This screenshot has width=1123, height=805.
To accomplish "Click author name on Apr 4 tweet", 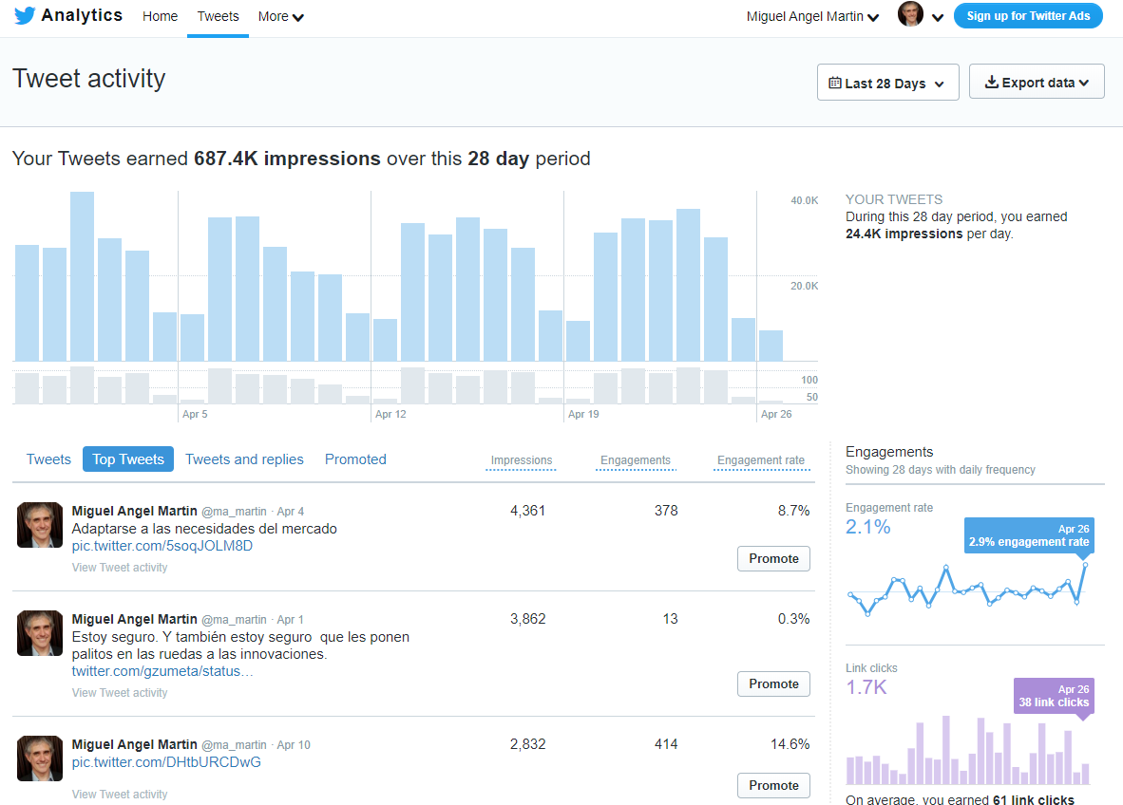I will click(134, 511).
